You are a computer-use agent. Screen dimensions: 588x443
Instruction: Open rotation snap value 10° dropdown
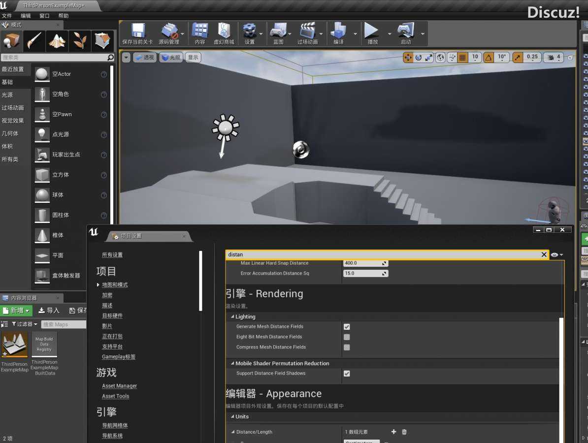[x=501, y=57]
